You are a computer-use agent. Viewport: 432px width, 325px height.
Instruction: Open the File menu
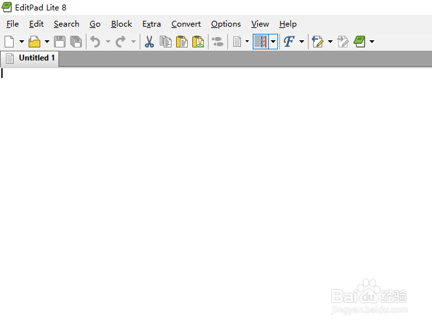13,24
